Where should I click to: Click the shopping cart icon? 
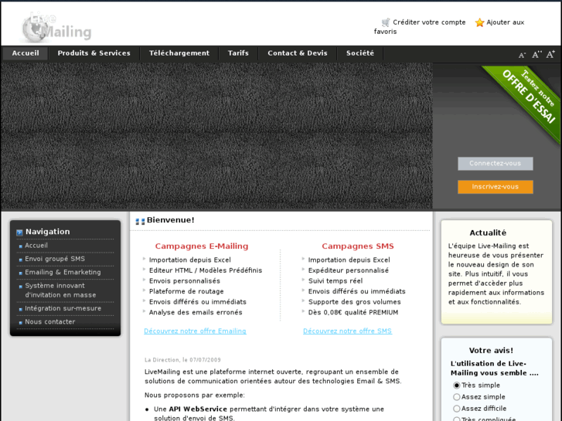point(386,22)
